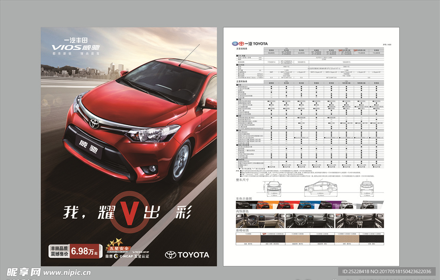Click the white TOYOTA logo on the poster
The height and width of the screenshot is (280, 440).
[187, 255]
